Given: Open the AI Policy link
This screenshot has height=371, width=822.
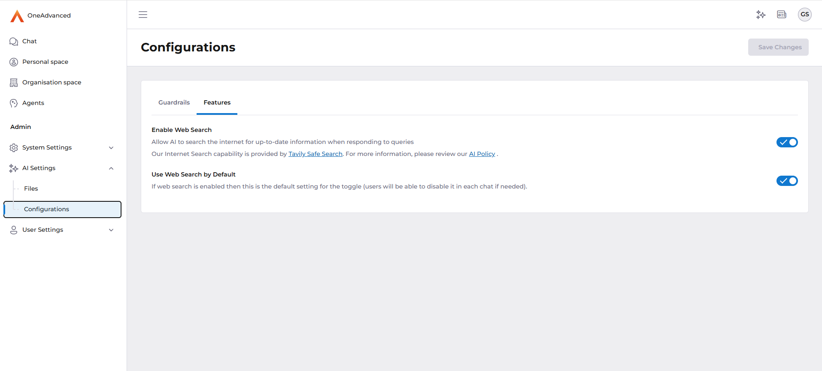Looking at the screenshot, I should click(x=482, y=154).
